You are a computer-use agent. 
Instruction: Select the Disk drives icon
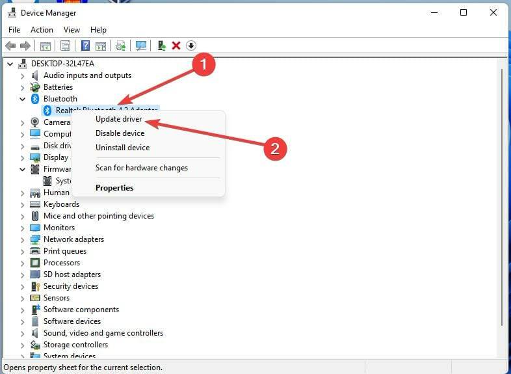click(35, 146)
